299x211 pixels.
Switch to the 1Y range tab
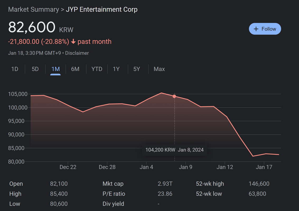pyautogui.click(x=116, y=69)
